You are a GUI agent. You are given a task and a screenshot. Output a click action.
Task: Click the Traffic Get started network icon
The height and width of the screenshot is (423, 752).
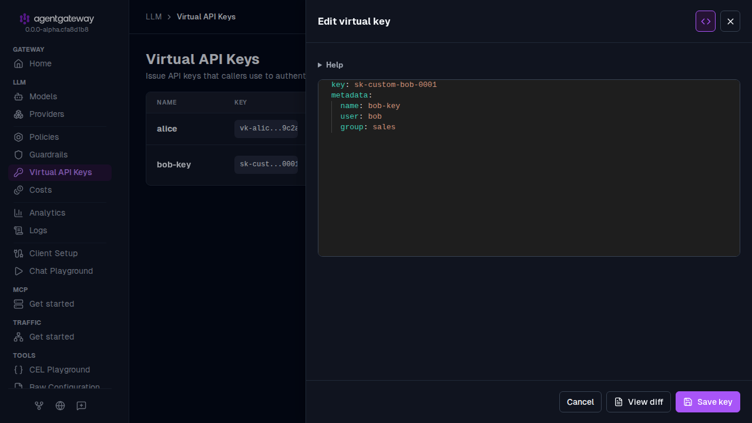[19, 337]
